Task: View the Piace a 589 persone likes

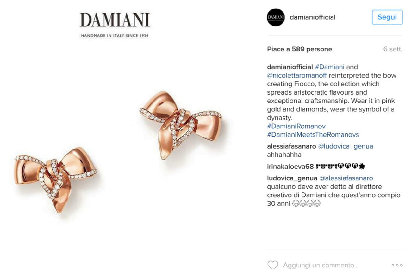Action: 300,49
